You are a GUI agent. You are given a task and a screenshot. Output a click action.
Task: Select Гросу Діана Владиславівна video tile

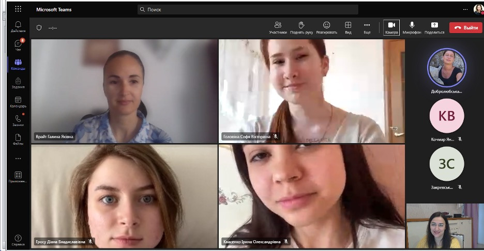(125, 196)
